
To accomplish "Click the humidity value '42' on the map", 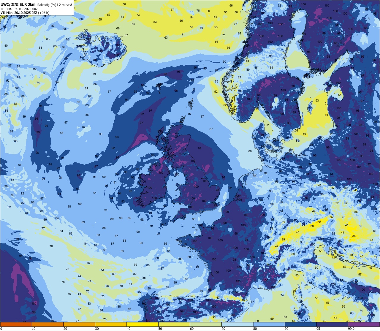I will (277, 246).
